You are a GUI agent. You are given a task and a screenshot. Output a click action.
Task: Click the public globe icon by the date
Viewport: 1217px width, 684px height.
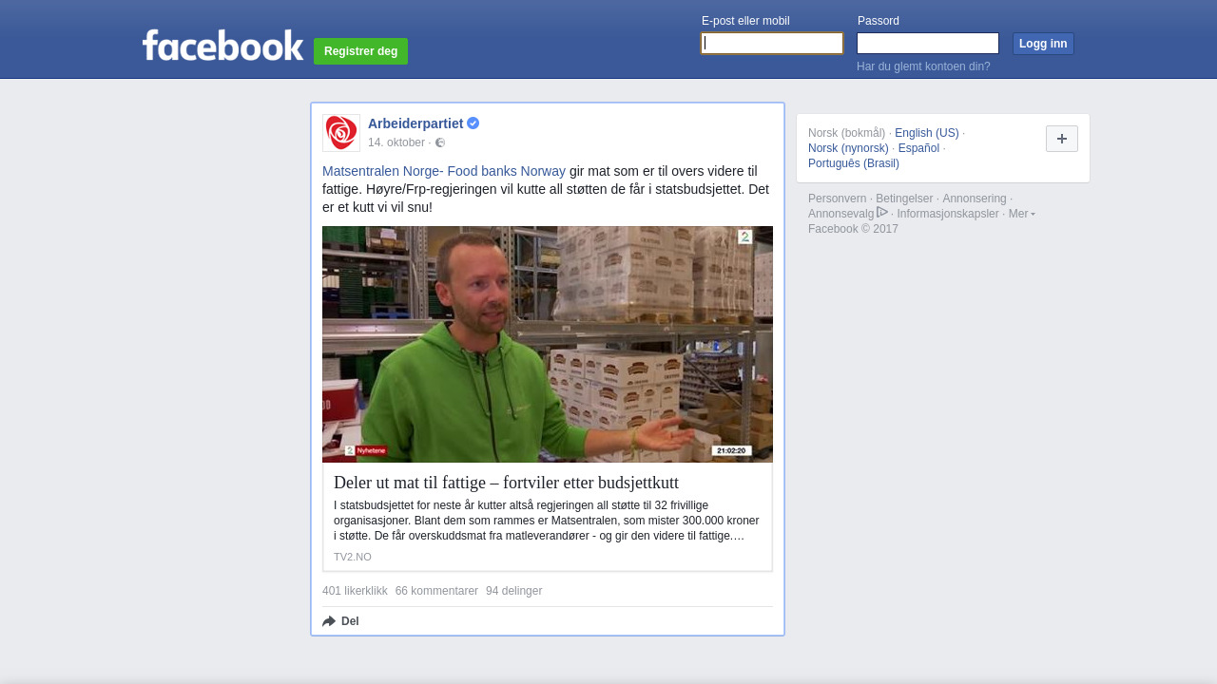(440, 142)
